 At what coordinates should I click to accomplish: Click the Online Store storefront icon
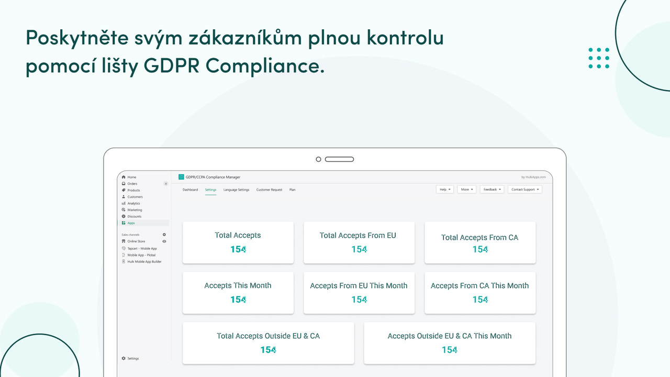click(x=124, y=241)
